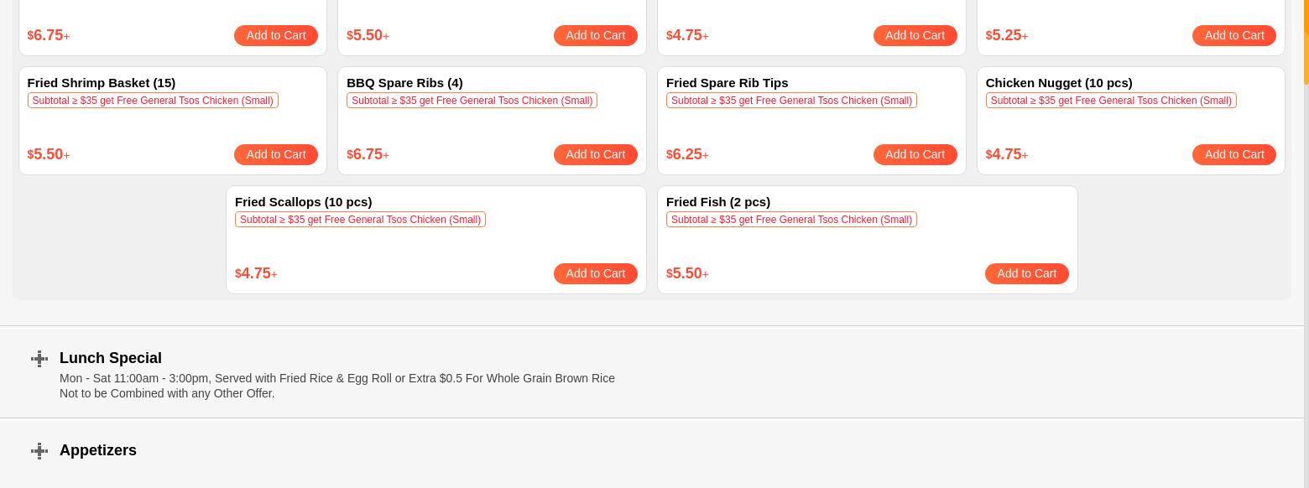Click Add to Cart for $4.75 top-row item
This screenshot has height=488, width=1309.
coord(915,35)
